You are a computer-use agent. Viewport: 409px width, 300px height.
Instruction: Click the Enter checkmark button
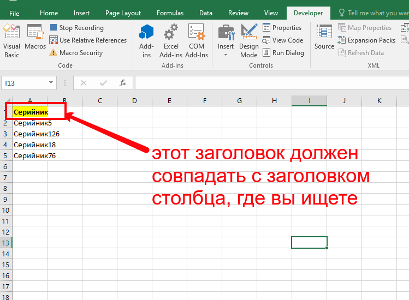(x=103, y=83)
